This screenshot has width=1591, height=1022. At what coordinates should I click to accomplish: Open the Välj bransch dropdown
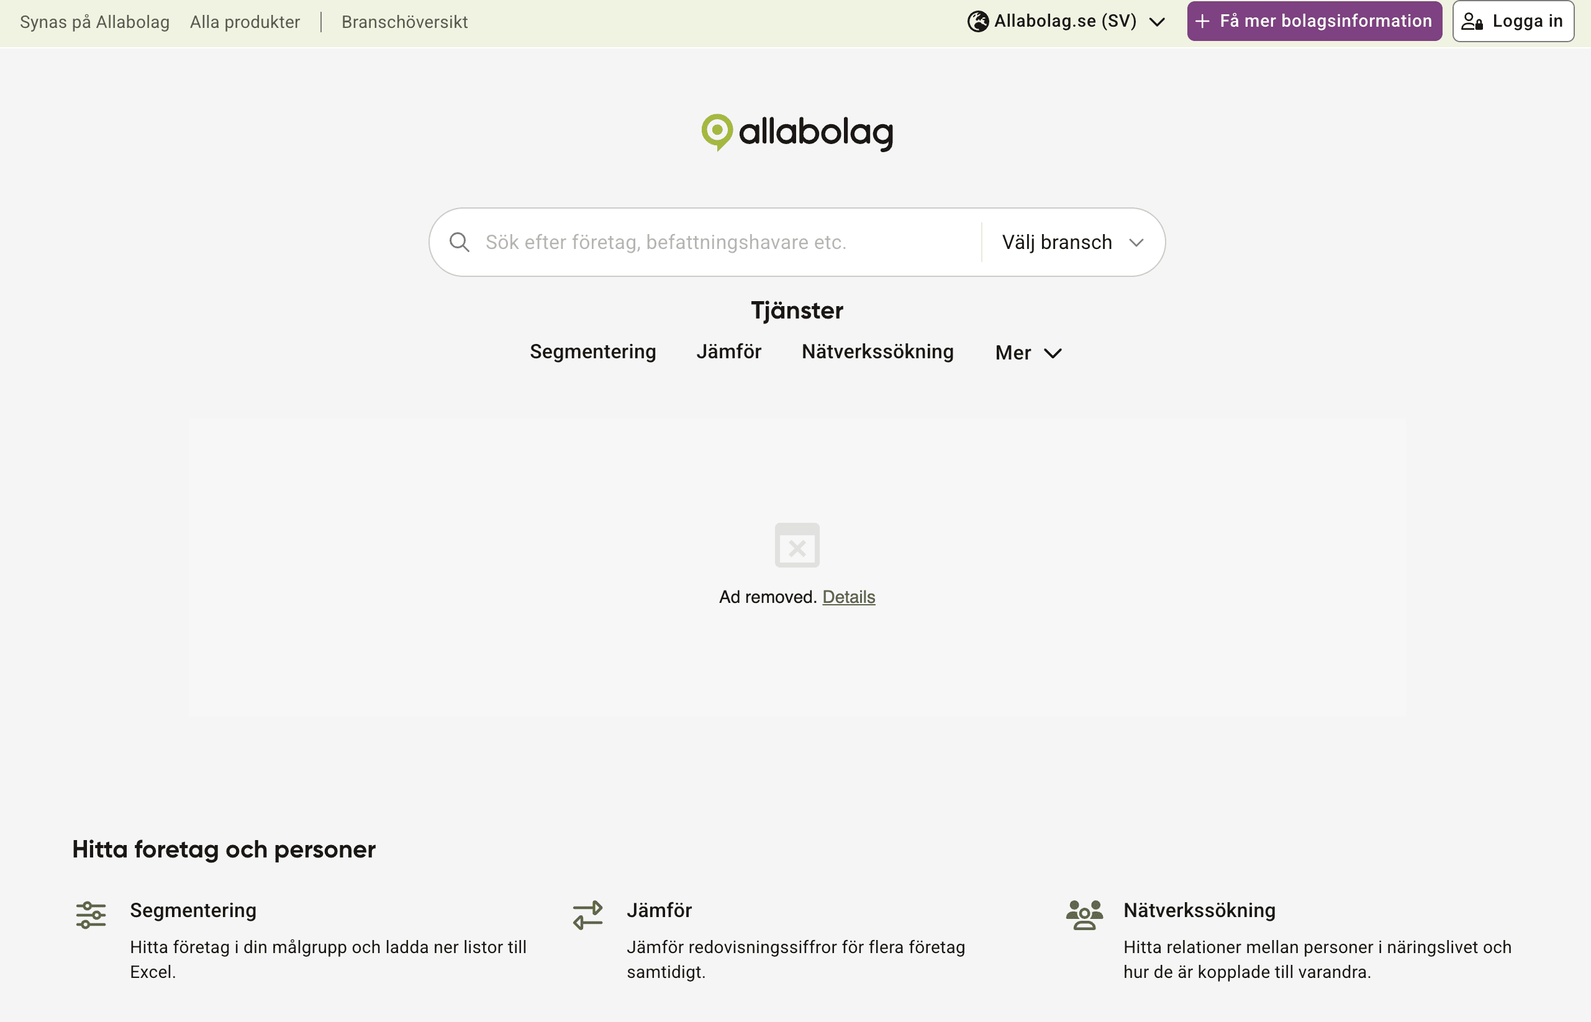point(1072,242)
